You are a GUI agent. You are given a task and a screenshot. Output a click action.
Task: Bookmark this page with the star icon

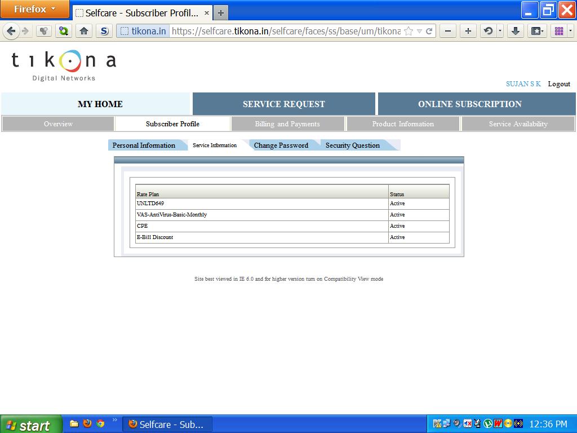pyautogui.click(x=409, y=31)
